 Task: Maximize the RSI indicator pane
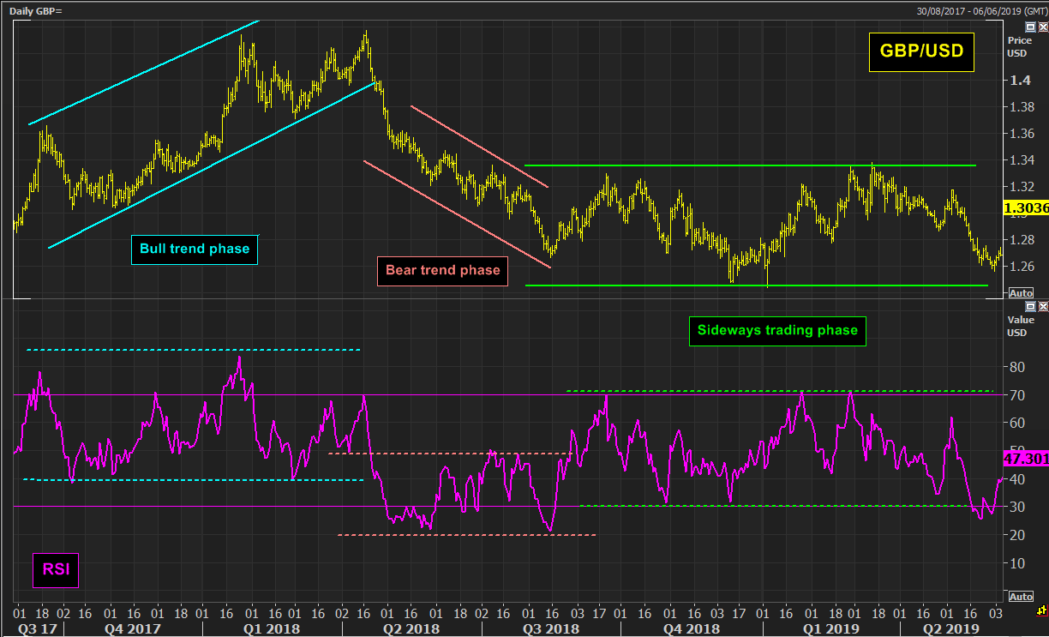[x=1031, y=306]
